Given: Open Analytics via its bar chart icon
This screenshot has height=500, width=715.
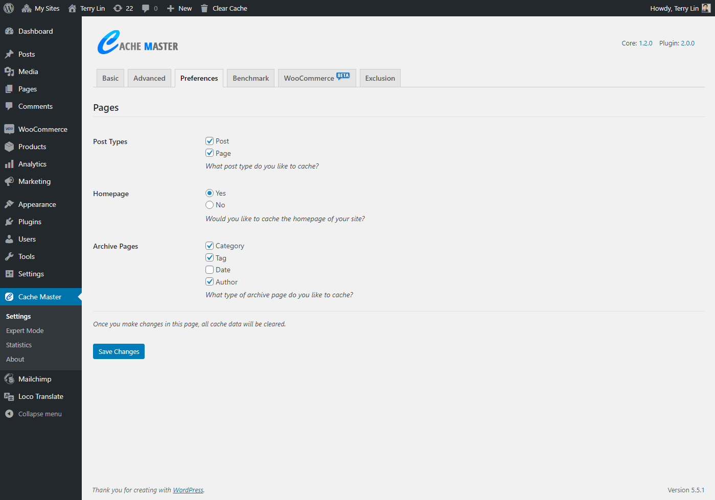Looking at the screenshot, I should click(9, 164).
